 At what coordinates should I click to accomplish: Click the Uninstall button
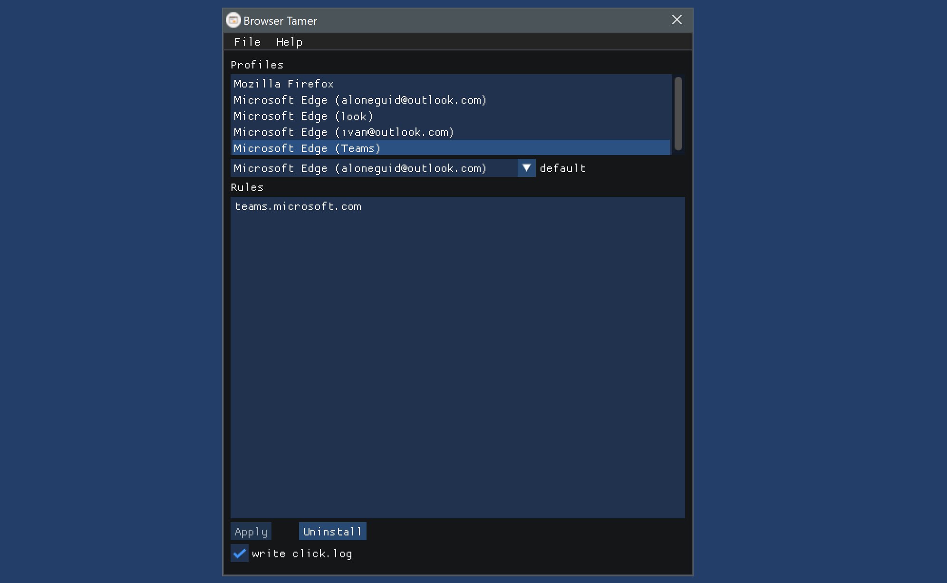tap(332, 532)
